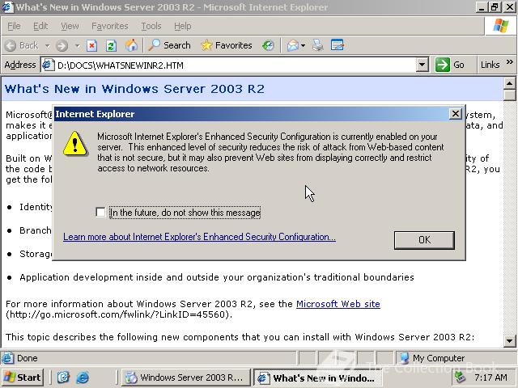Screen dimensions: 518x388
Task: Click the 7:17 AM clock
Action: [x=490, y=377]
